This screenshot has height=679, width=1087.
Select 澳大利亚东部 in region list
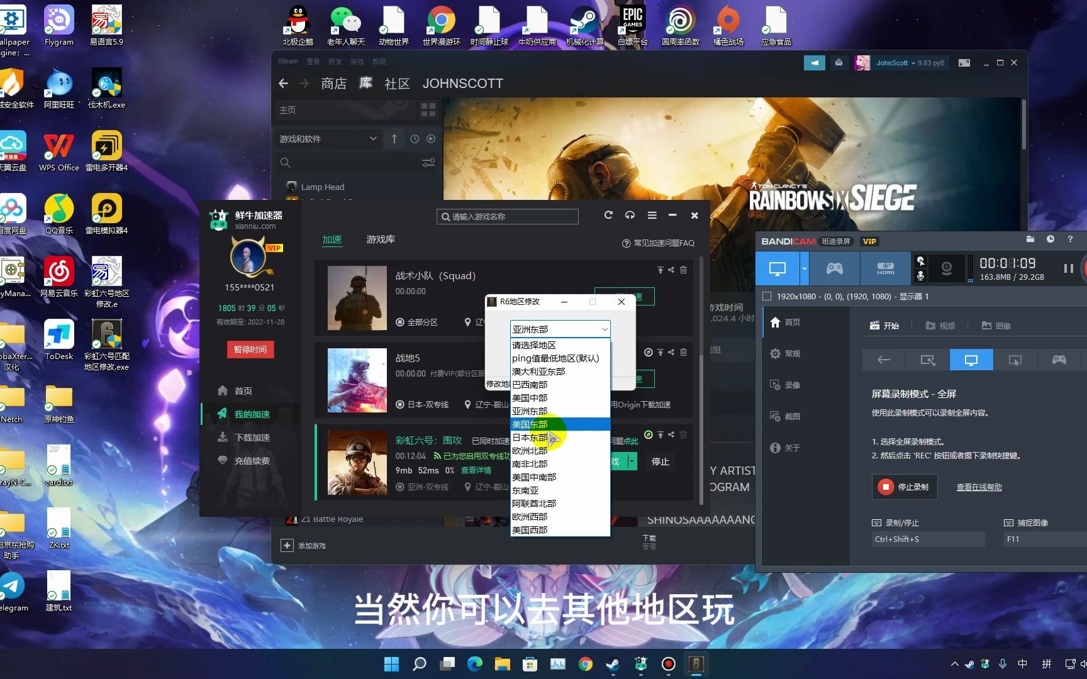point(560,372)
